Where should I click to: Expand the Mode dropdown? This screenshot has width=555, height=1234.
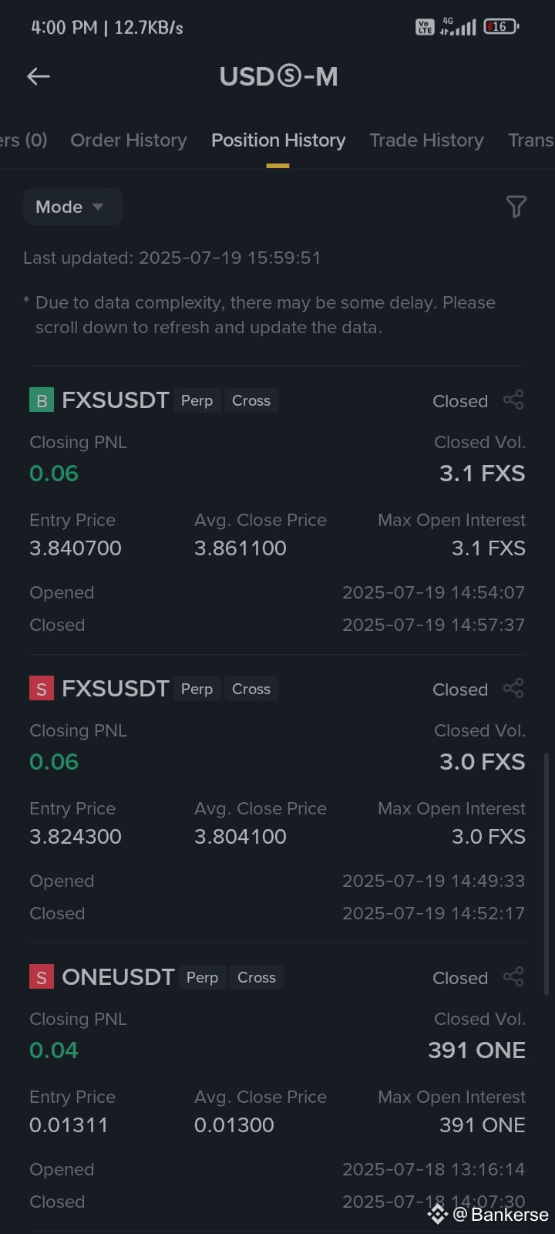click(72, 207)
